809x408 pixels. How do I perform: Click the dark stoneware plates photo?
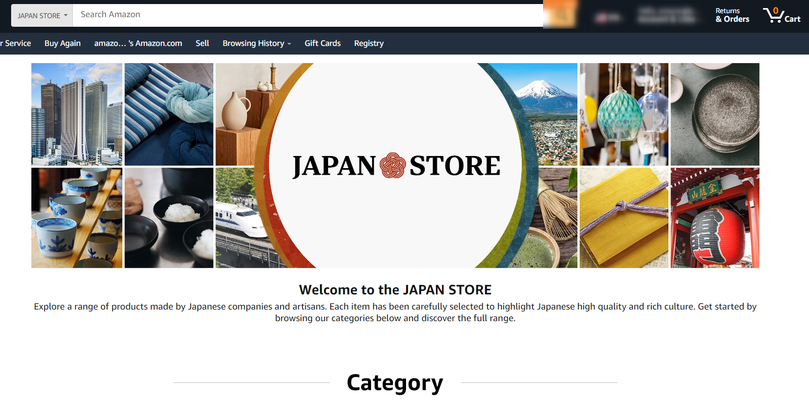tap(715, 114)
